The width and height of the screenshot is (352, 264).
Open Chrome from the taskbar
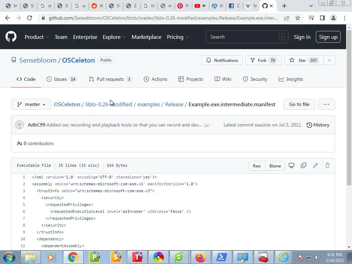coord(73,257)
